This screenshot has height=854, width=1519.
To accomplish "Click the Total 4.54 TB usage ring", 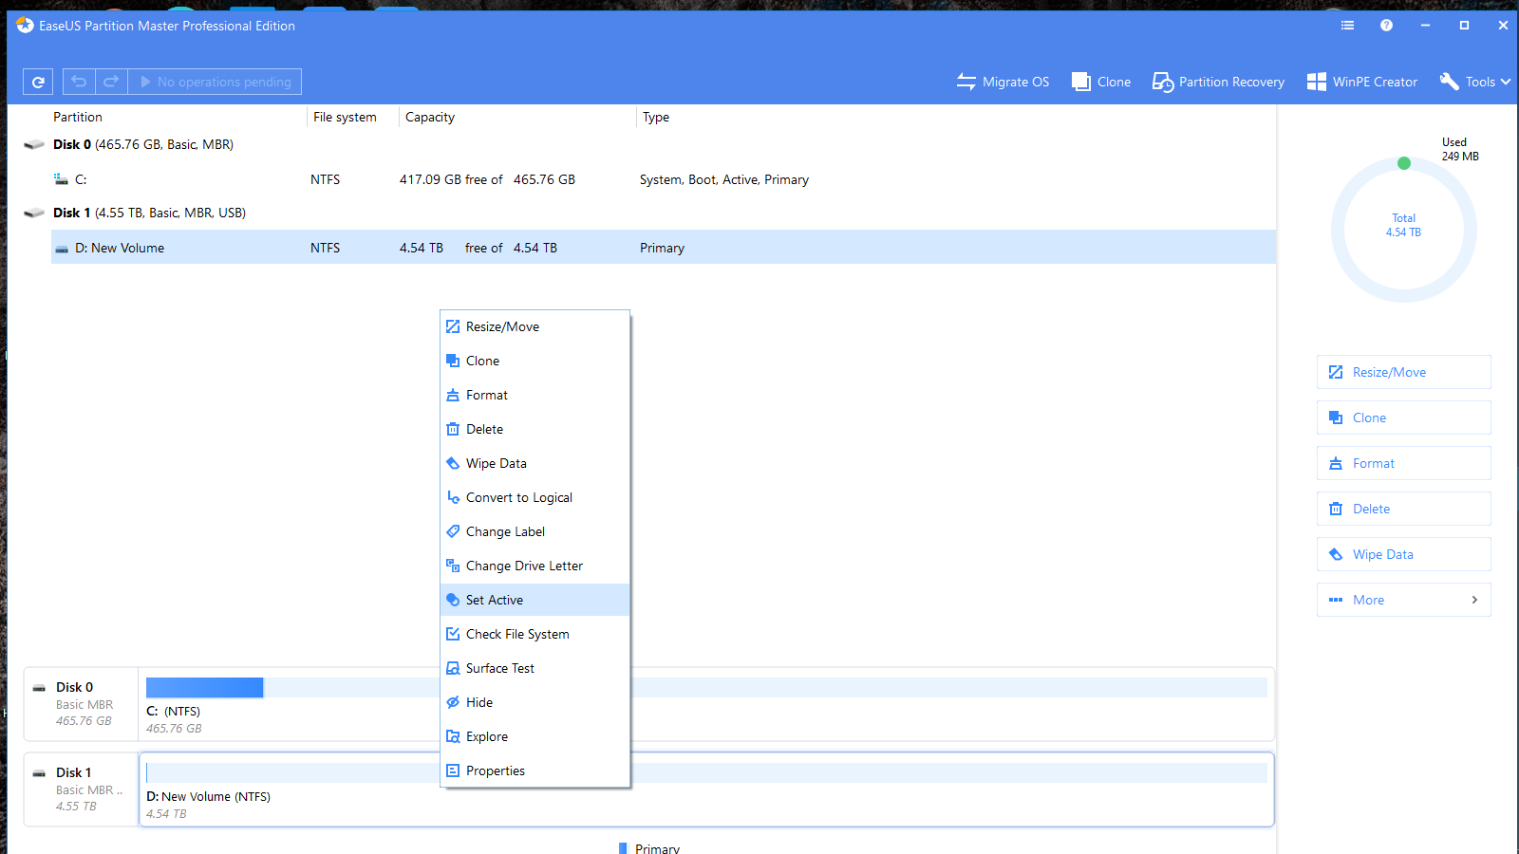I will click(1403, 230).
